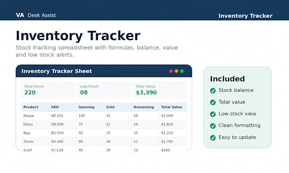The height and width of the screenshot is (173, 289).
Task: Click the Remaining value 51 for Shoes
Action: tap(136, 141)
